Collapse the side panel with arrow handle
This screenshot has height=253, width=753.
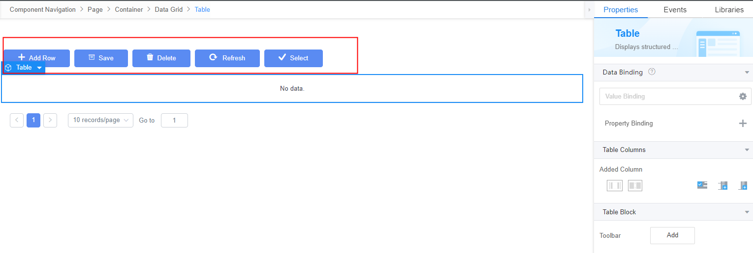coord(589,10)
